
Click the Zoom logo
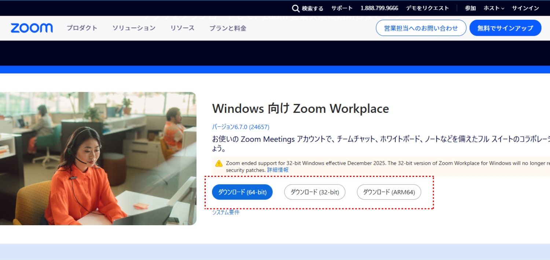click(x=31, y=28)
